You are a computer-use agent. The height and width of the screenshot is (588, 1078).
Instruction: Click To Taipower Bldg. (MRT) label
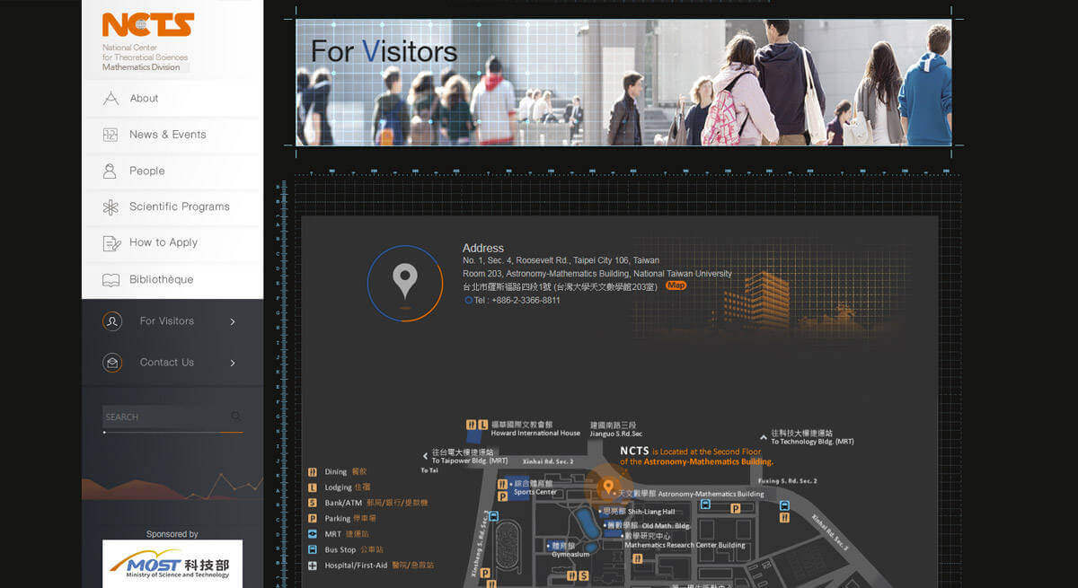(470, 461)
